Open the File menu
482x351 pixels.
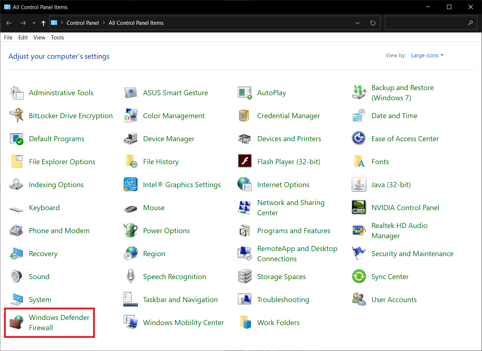8,37
